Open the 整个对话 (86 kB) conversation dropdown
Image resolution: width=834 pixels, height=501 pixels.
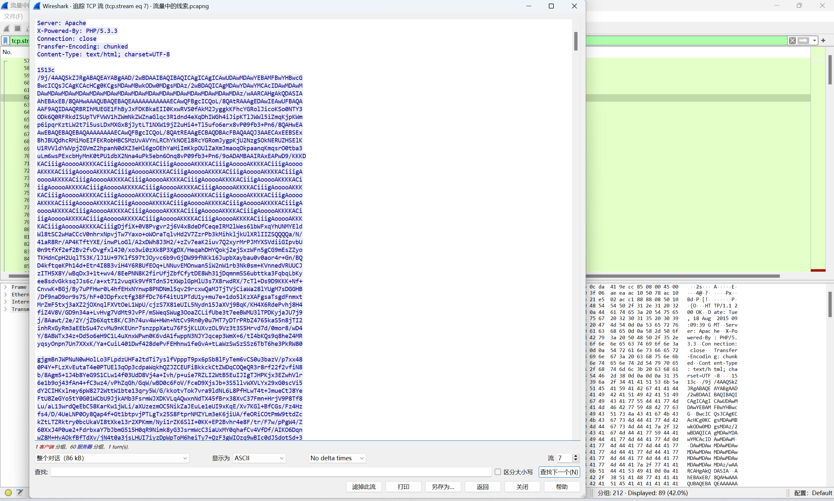tap(112, 458)
